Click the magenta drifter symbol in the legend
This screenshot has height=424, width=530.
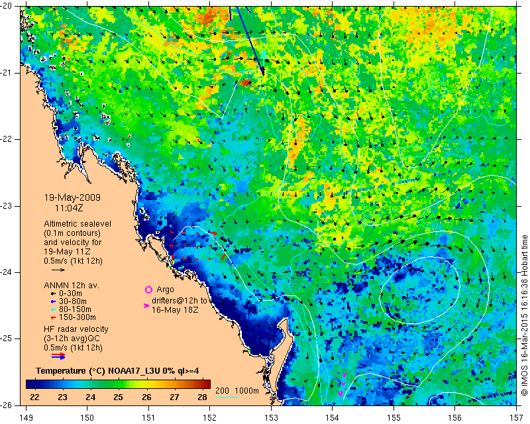tap(146, 305)
